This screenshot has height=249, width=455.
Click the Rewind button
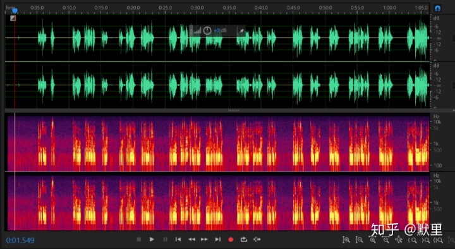click(x=191, y=240)
